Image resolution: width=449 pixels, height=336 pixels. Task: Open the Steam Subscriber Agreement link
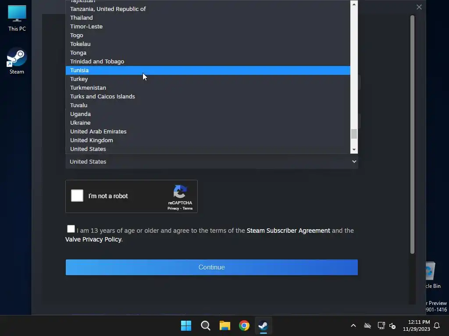pos(289,231)
